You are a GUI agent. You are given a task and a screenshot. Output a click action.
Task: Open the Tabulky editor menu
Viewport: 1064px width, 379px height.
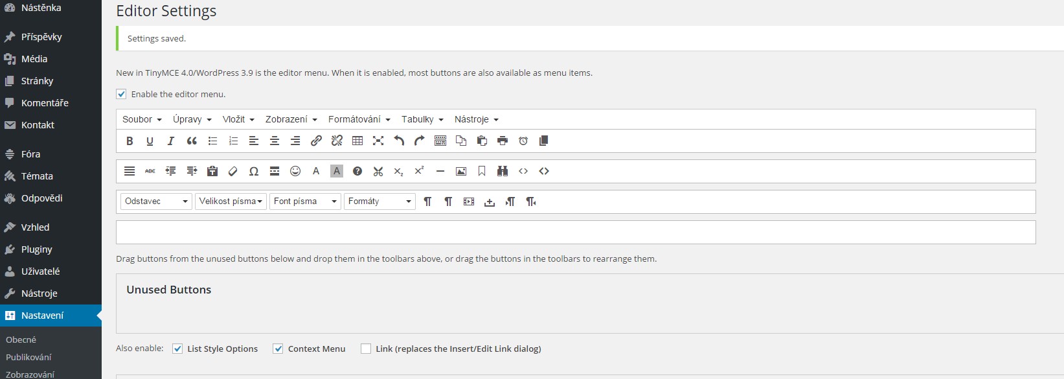[x=422, y=119]
